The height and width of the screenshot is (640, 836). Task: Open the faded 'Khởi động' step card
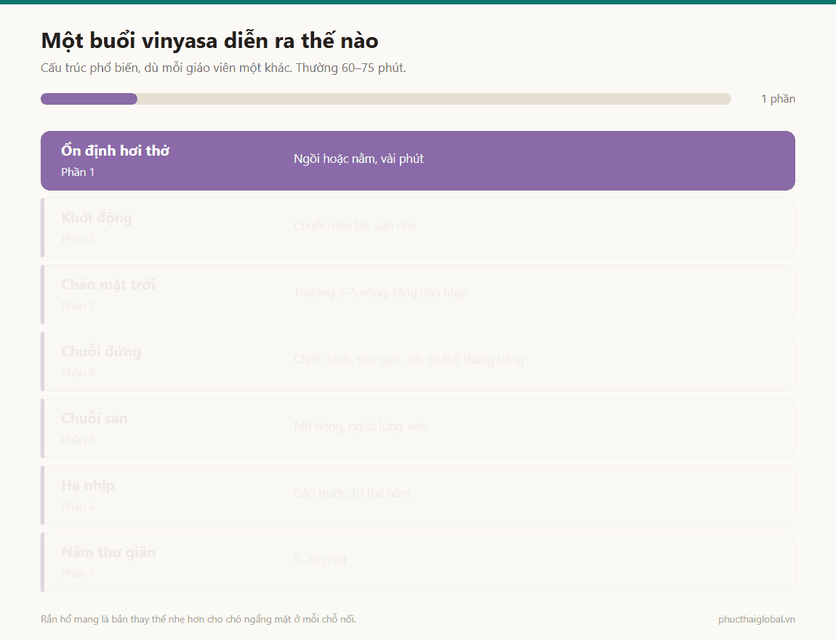click(x=417, y=228)
